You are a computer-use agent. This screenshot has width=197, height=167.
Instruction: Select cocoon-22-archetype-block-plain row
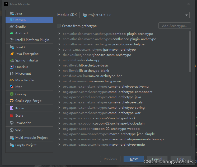tap(104, 123)
